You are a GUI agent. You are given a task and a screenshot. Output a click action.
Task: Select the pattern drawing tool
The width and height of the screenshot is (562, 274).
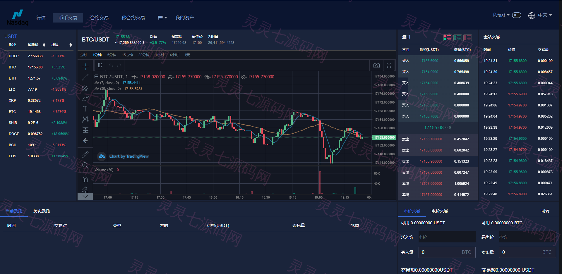(85, 119)
